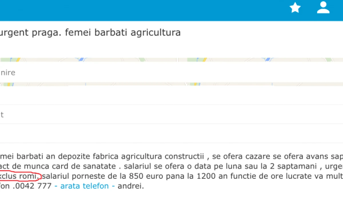This screenshot has height=214, width=343.
Task: Open the user account profile icon
Action: (323, 8)
